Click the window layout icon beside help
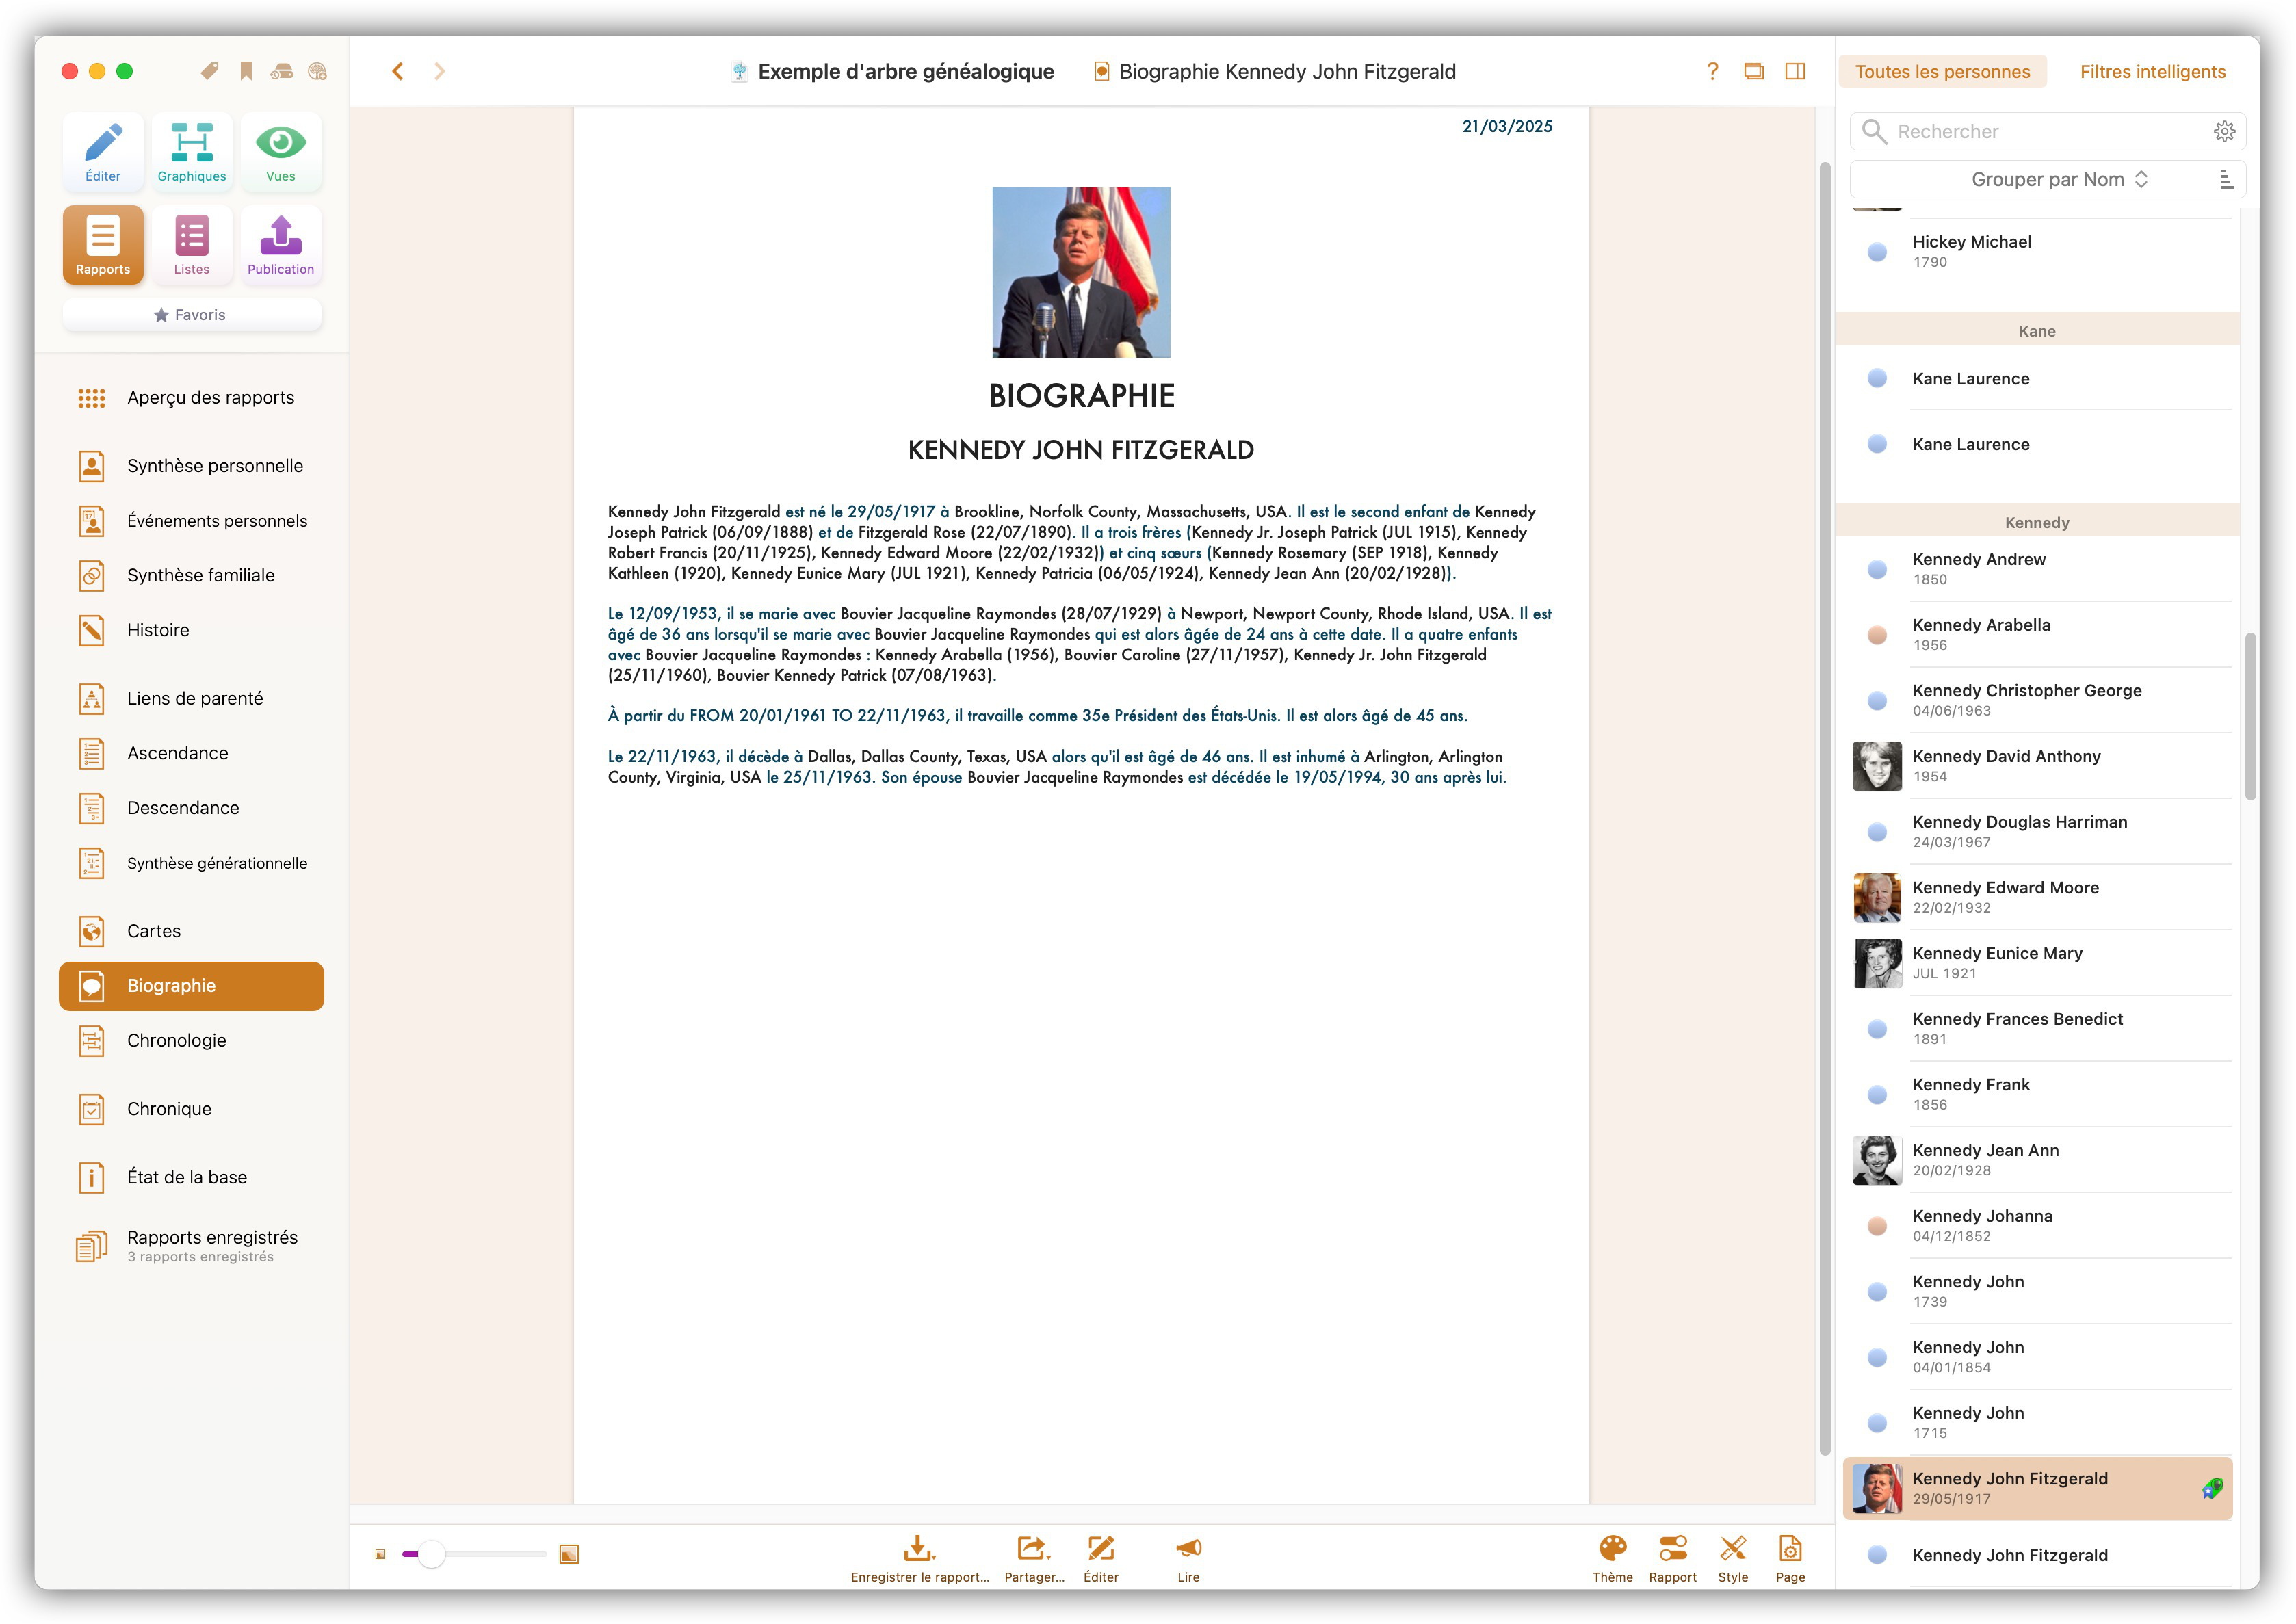Viewport: 2296px width, 1624px height. coord(1754,71)
